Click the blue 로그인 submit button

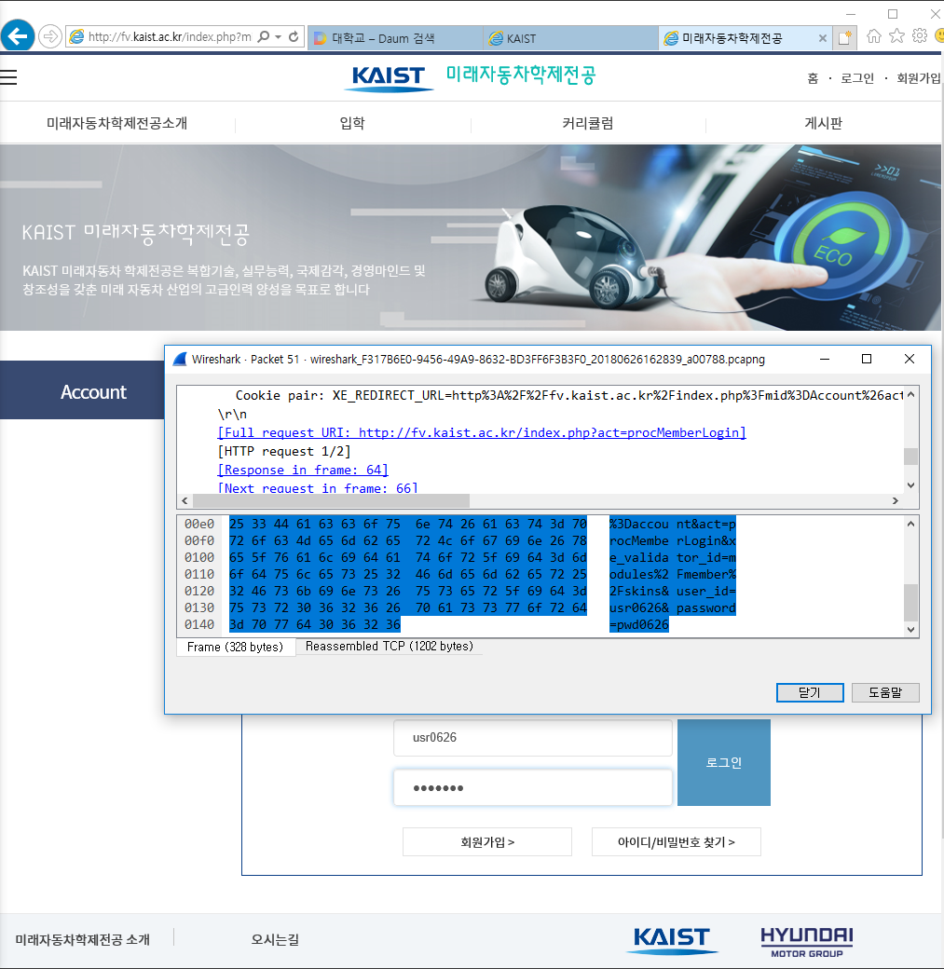[x=724, y=762]
